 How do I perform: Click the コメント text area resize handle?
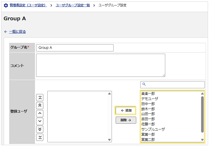point(164,75)
